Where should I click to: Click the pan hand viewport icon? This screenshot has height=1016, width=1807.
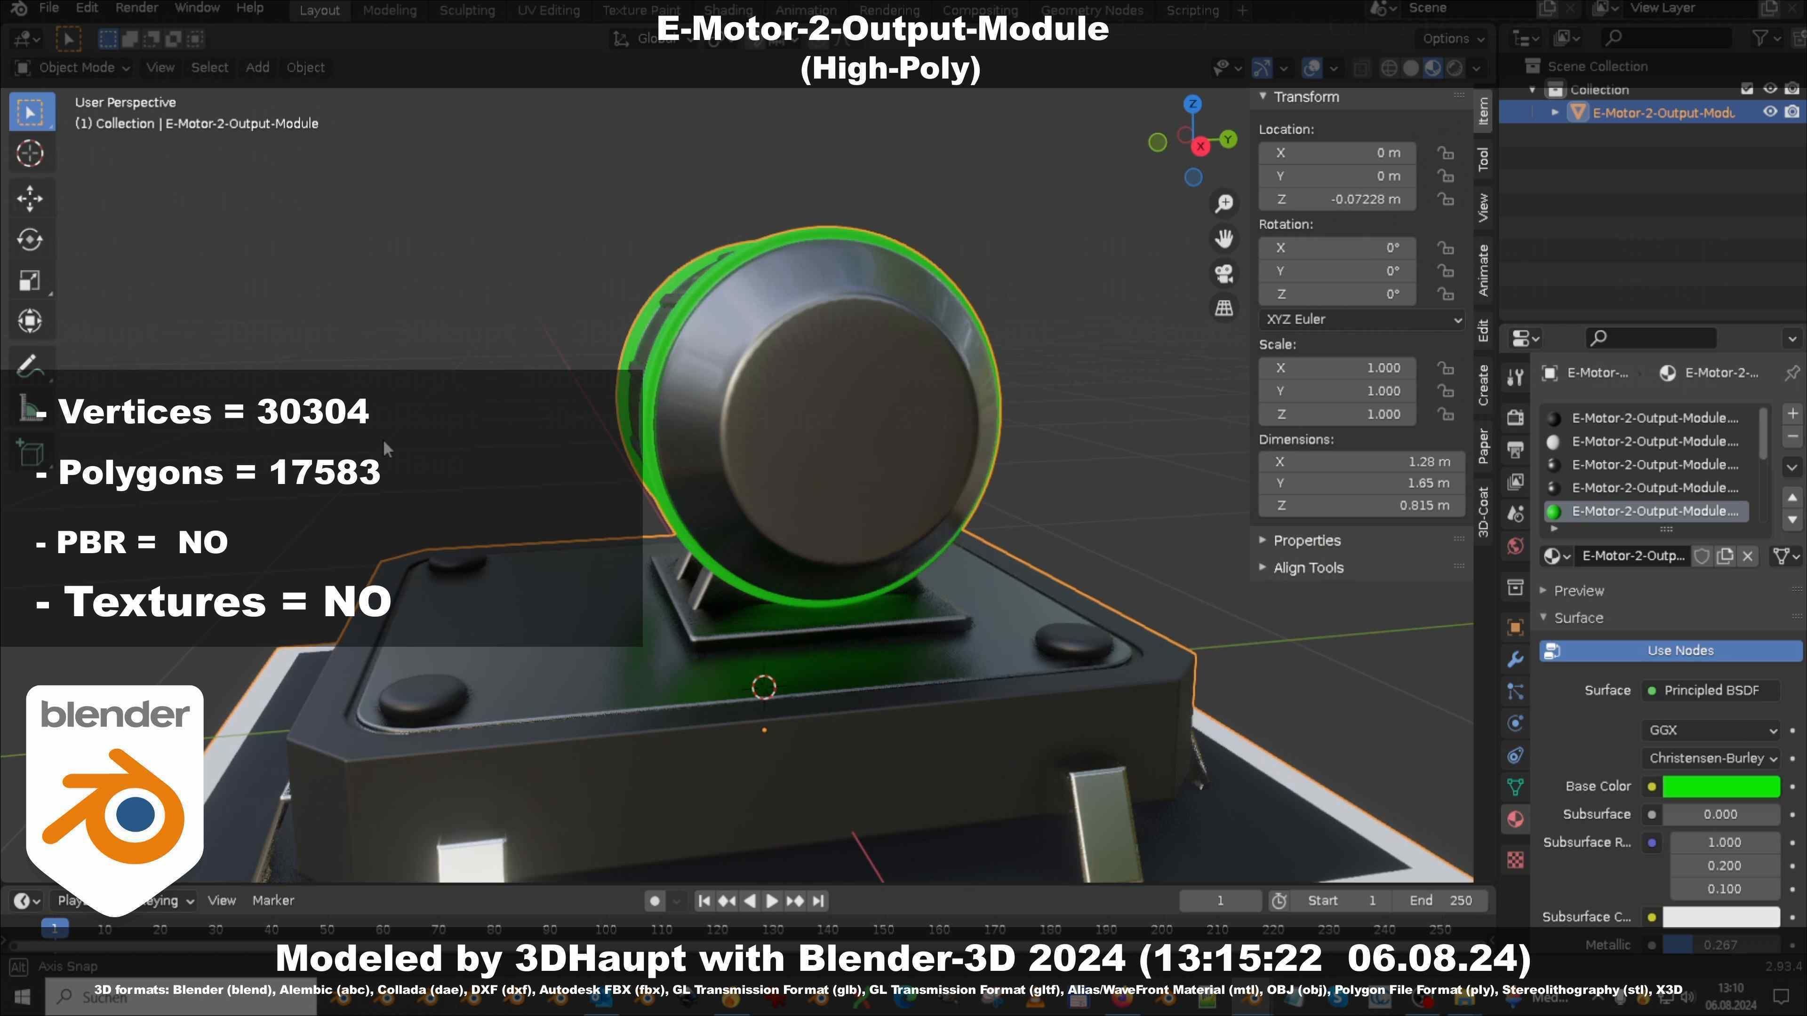[1224, 238]
